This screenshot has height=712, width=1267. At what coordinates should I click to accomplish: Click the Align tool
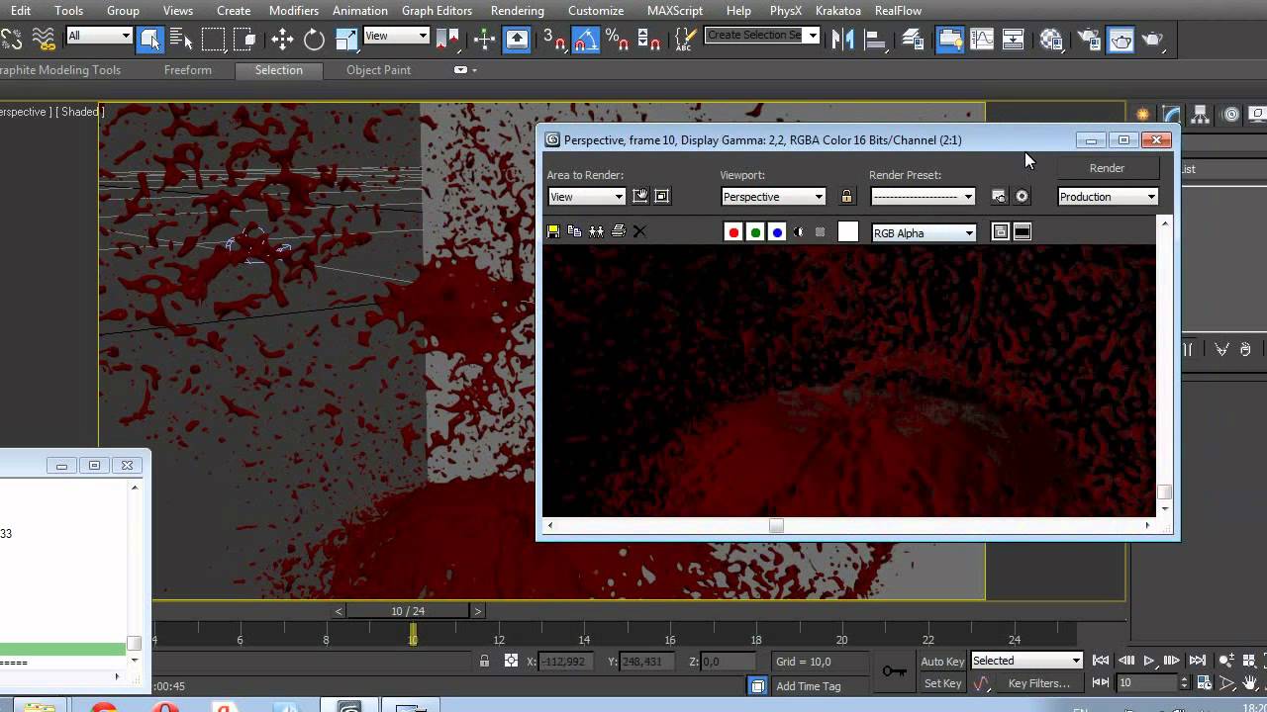pos(875,39)
